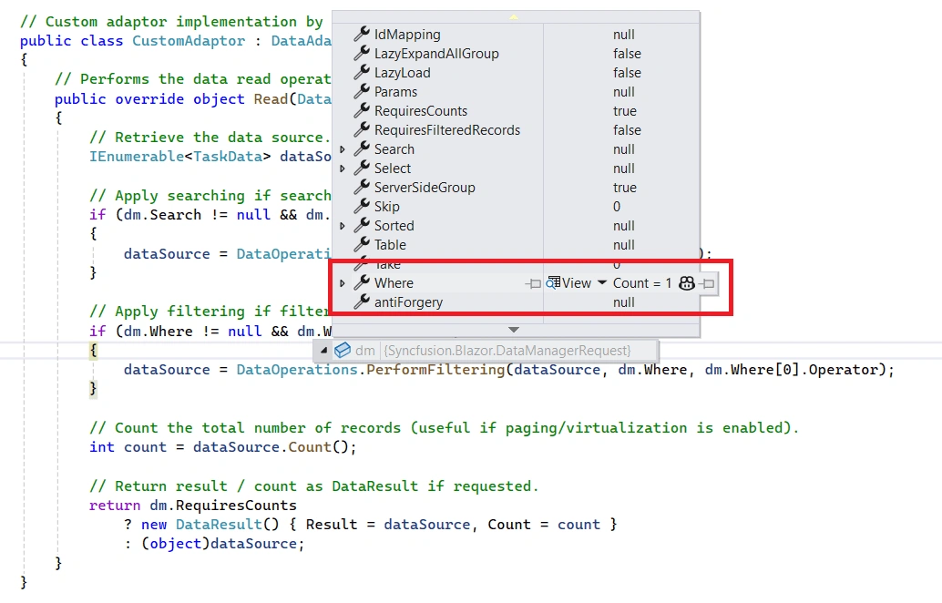Screen dimensions: 942x603
Task: Select the IdMapping property name
Action: tap(407, 35)
